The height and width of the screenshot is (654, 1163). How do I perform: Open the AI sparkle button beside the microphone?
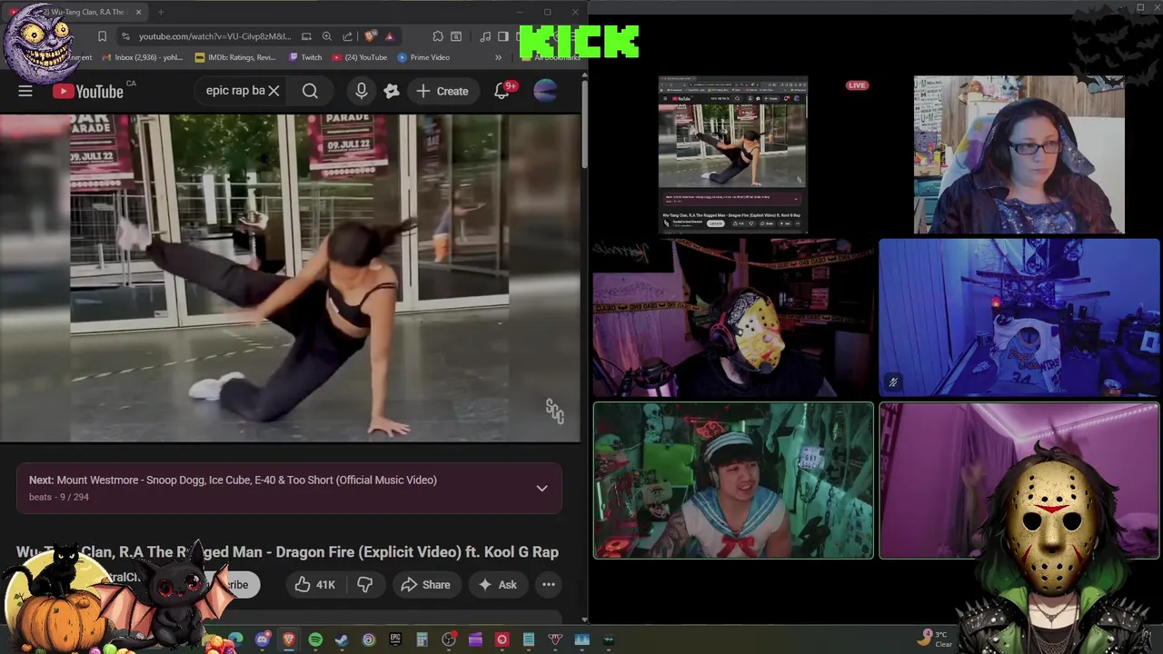(x=392, y=91)
